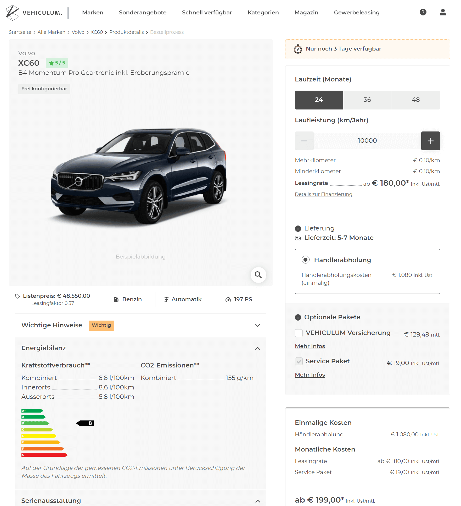Open the user account icon

[x=443, y=12]
